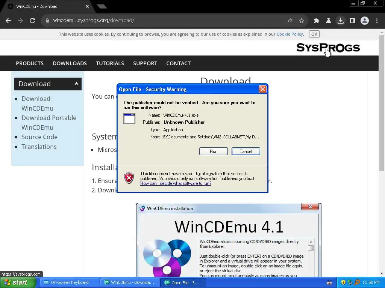385x288 pixels.
Task: Collapse the Download sidebar section arrow
Action: click(x=76, y=84)
